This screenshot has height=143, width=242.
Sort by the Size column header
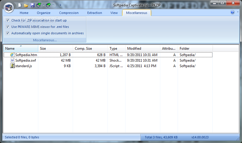(x=56, y=49)
